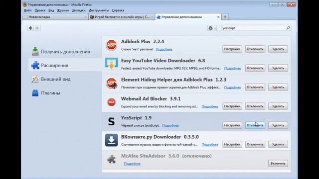Click the Adblock Plus 2.2.4 title
This screenshot has height=179, width=319.
click(143, 42)
